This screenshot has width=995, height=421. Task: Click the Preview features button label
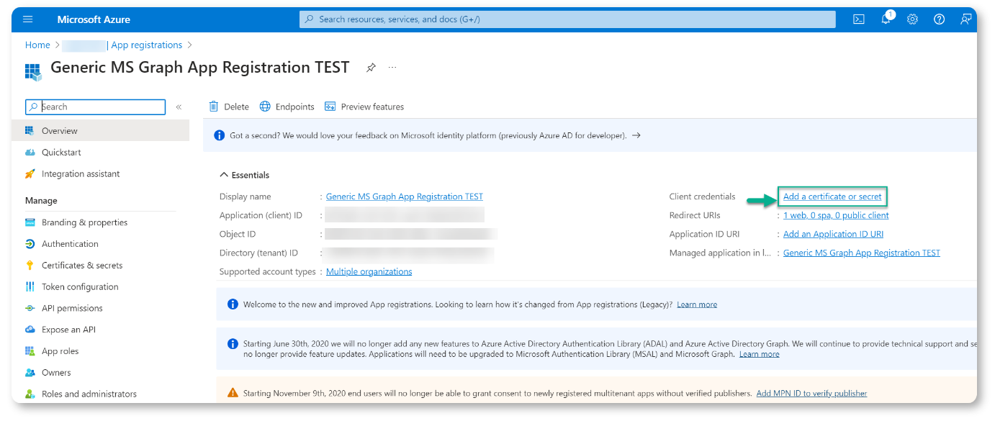click(372, 107)
